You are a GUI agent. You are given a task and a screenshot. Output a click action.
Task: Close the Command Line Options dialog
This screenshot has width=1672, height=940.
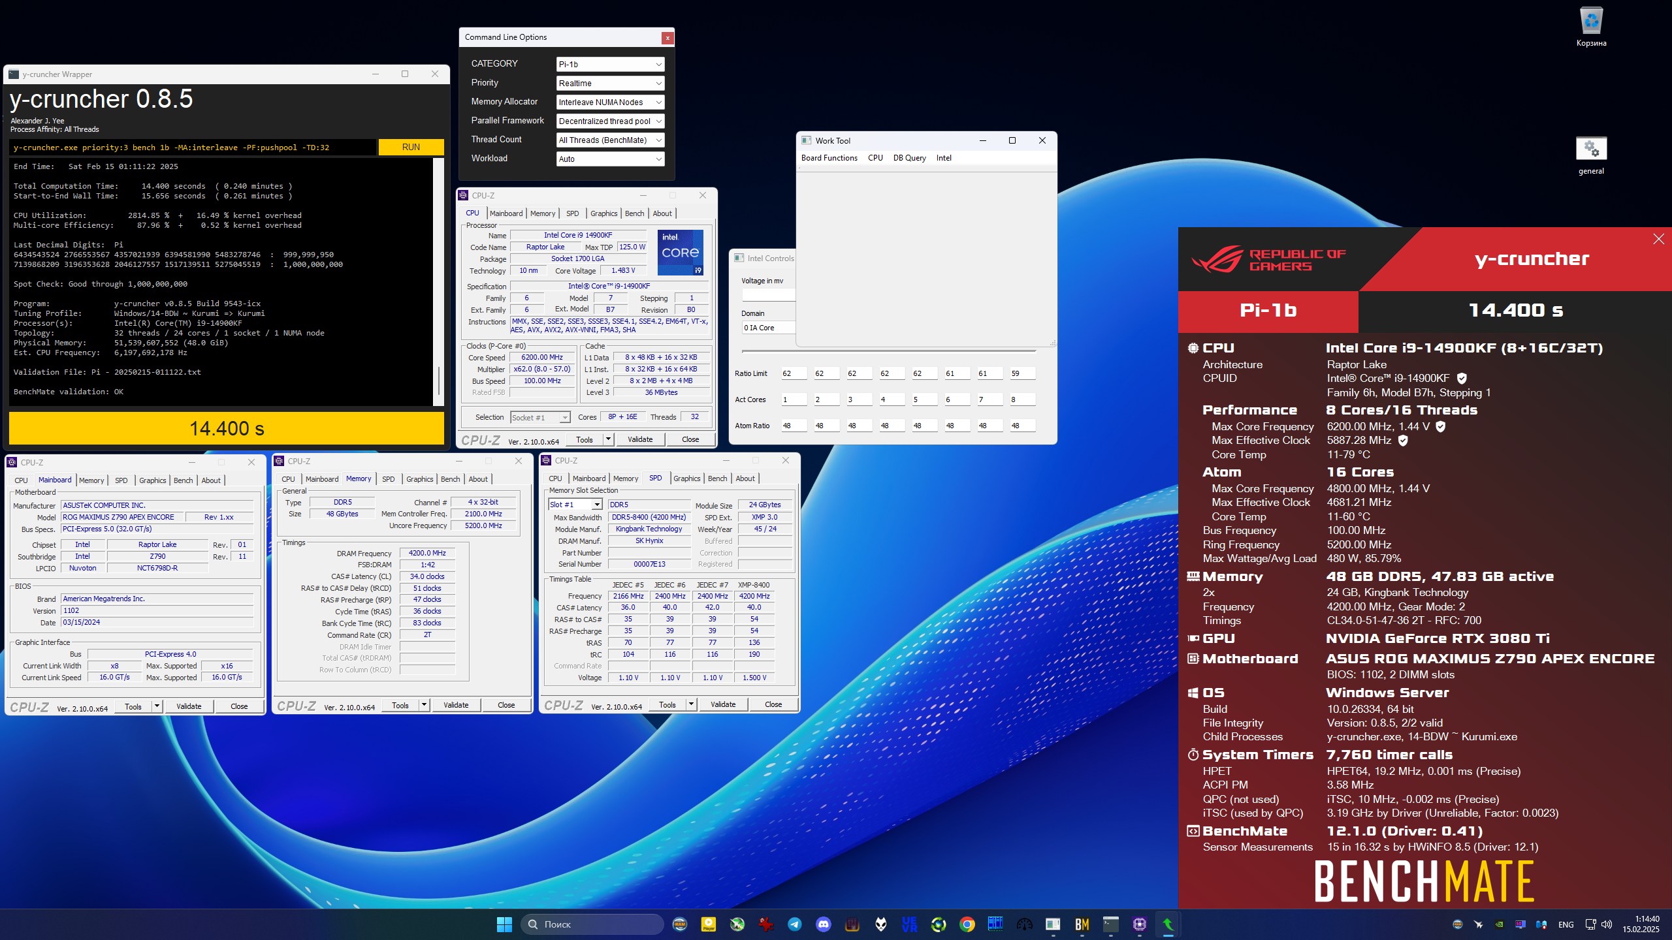[x=667, y=38]
